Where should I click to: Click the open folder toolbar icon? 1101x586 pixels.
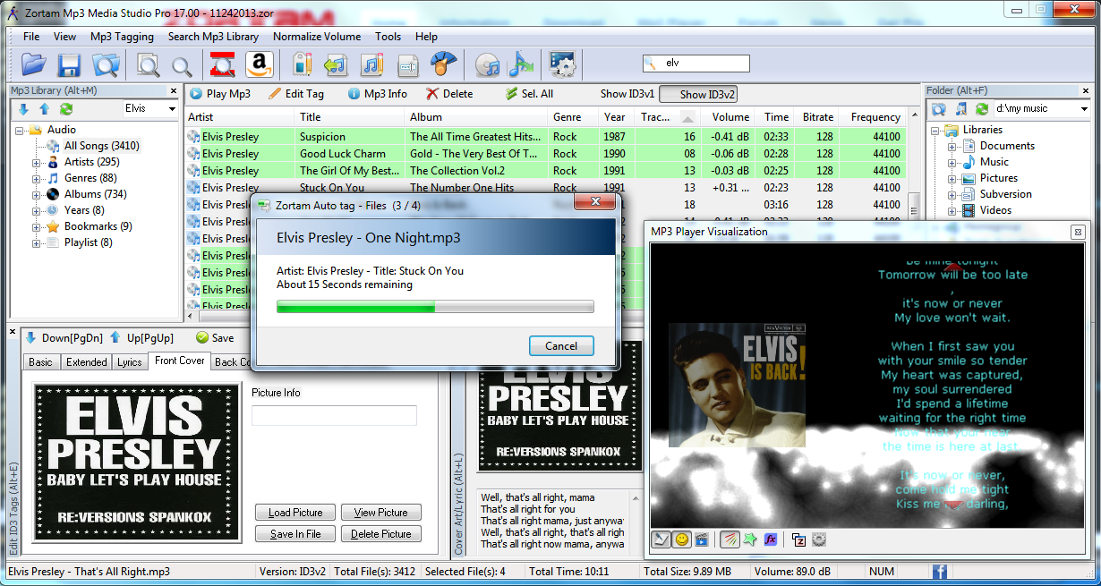click(33, 64)
